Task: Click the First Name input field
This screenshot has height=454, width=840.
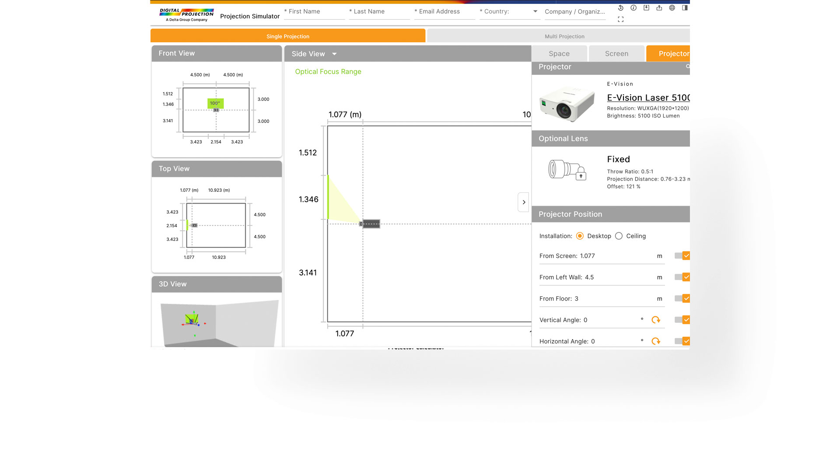Action: (314, 12)
